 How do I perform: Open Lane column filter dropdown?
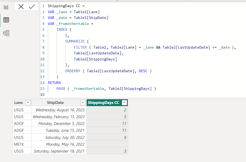coord(28,103)
